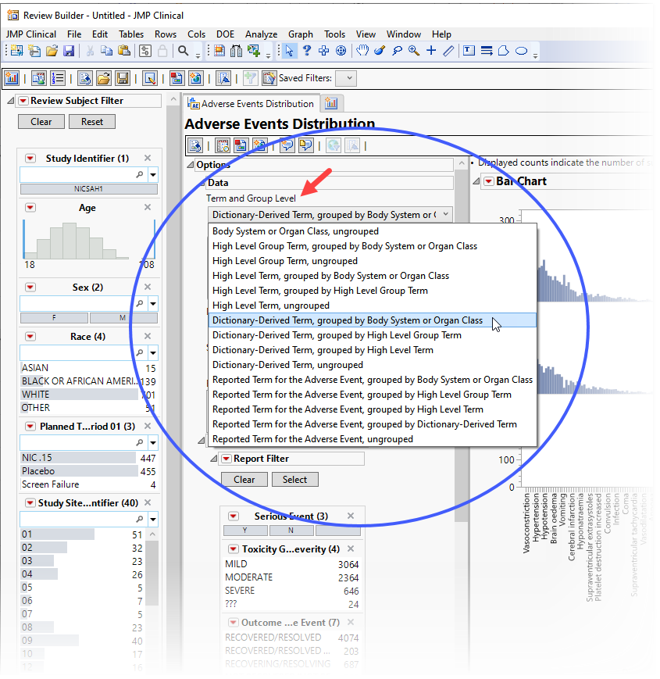Select the crosshairs tool

coord(431,51)
